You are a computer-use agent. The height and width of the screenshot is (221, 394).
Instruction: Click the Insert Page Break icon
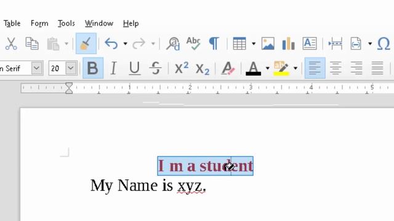336,44
